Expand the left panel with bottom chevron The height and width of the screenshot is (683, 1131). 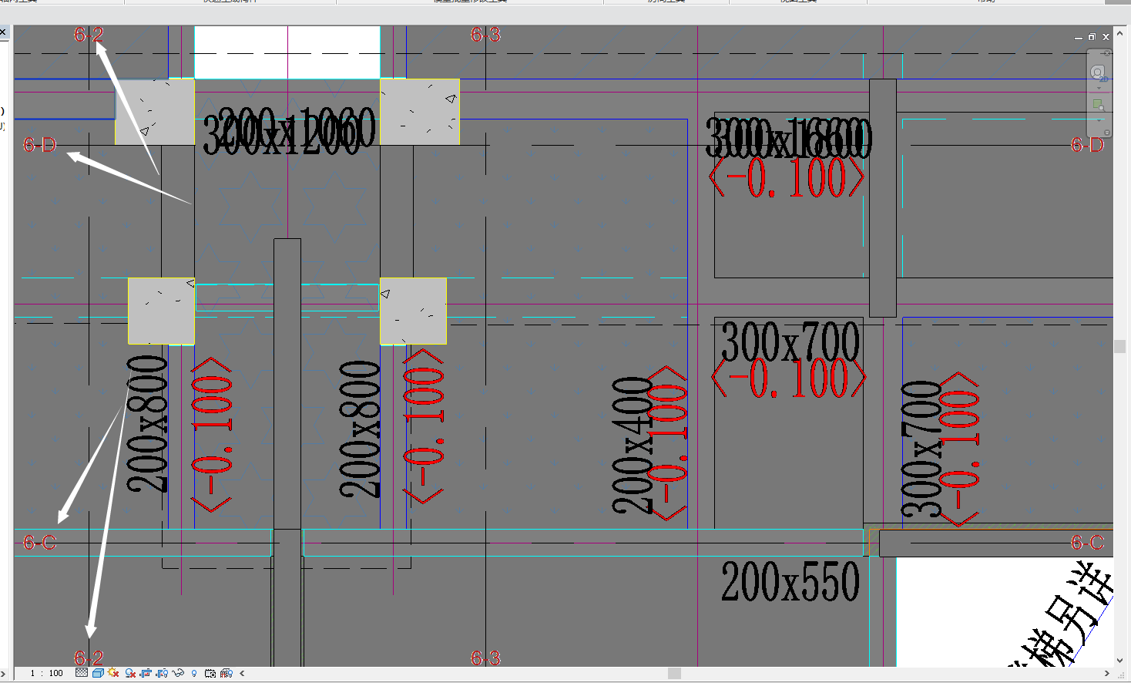[3, 674]
